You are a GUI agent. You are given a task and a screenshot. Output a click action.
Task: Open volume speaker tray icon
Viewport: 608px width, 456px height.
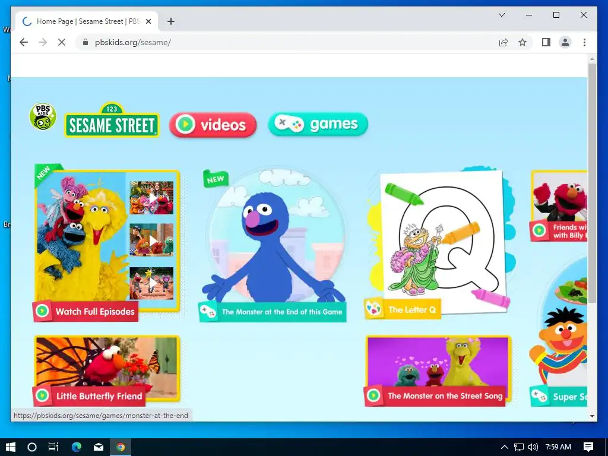[x=533, y=447]
